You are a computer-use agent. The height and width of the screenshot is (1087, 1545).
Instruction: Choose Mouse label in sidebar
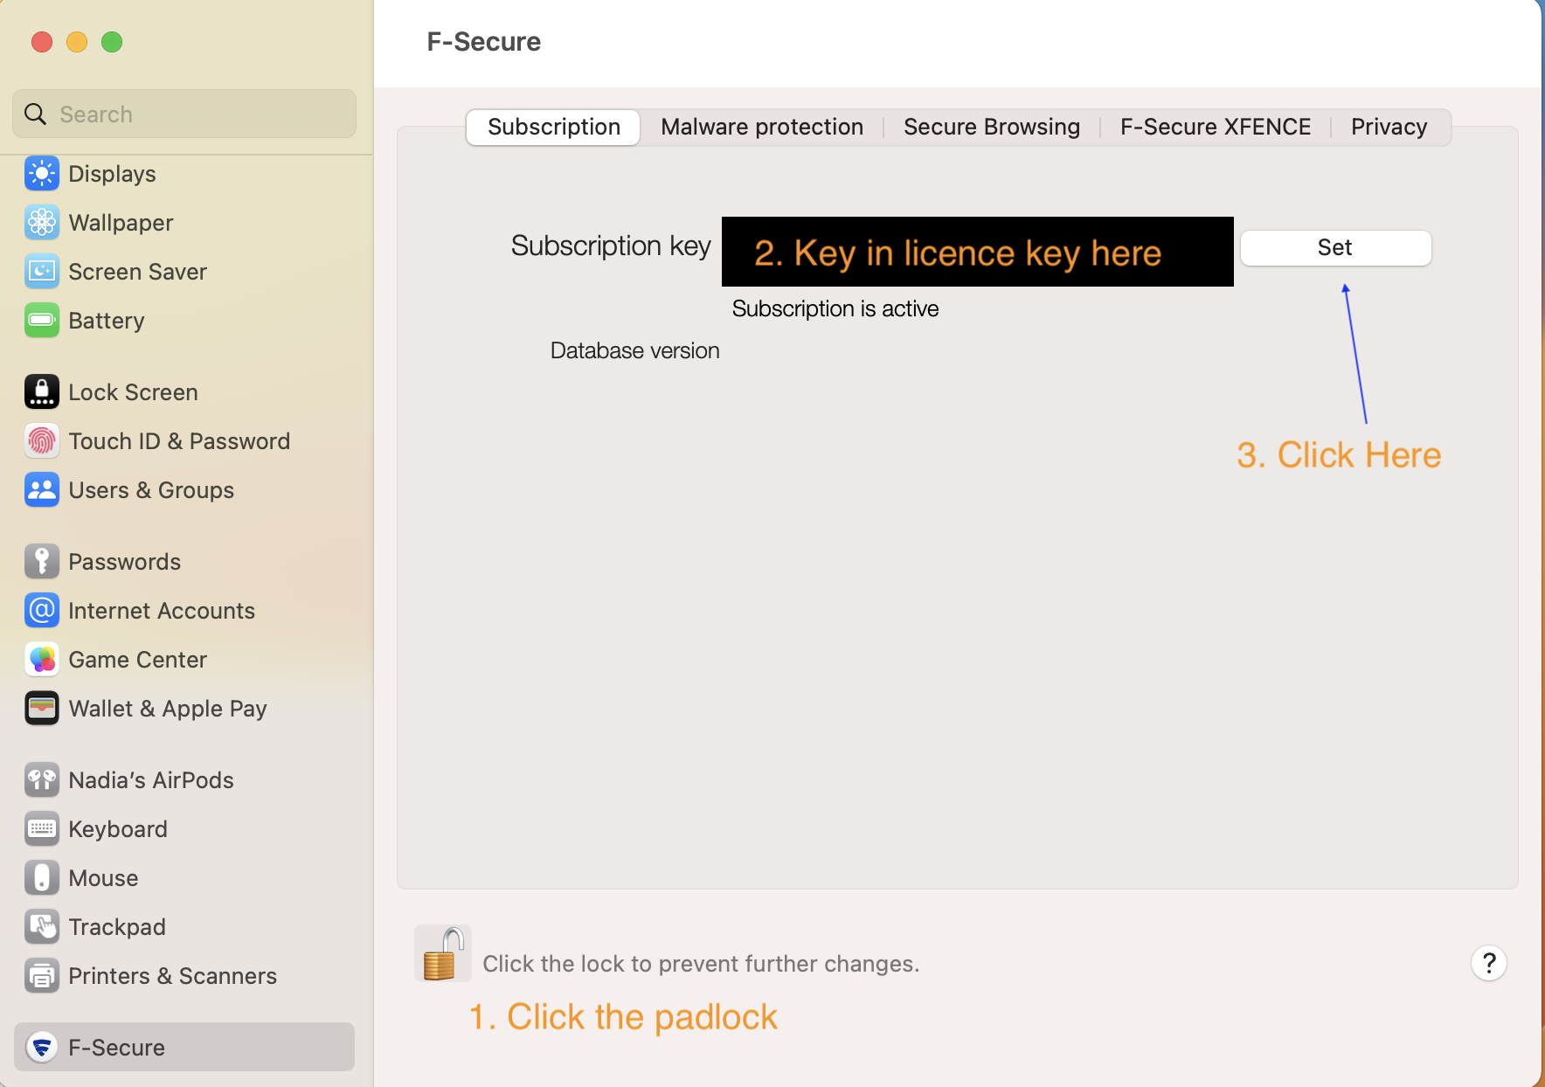pyautogui.click(x=103, y=878)
